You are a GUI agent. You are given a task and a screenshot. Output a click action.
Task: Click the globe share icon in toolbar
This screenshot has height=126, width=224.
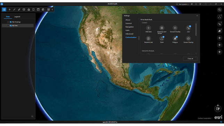tap(43, 10)
